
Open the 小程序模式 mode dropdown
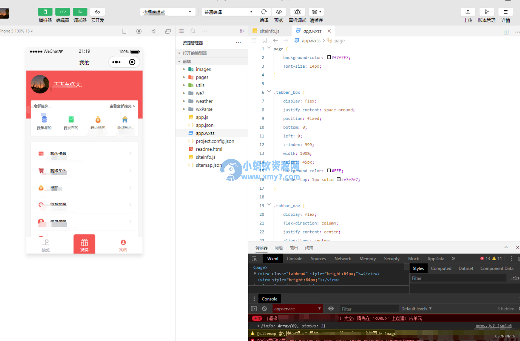coord(167,12)
